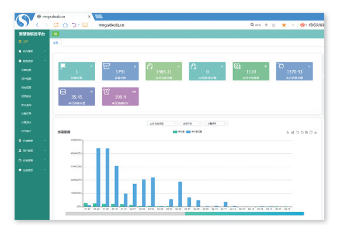Toggle the green legend series in the chart
Viewport: 337px width, 232px height.
click(x=179, y=132)
